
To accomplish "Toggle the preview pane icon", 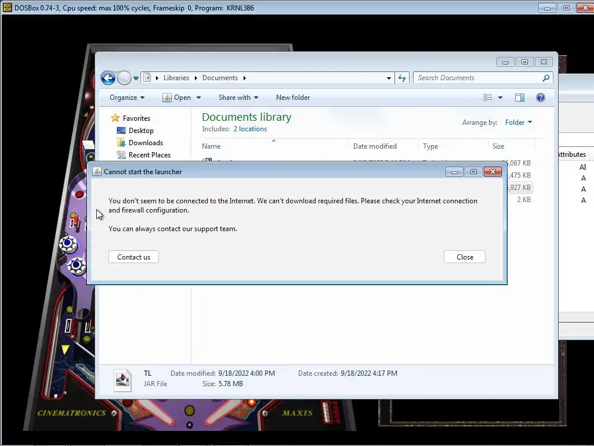I will pyautogui.click(x=520, y=98).
